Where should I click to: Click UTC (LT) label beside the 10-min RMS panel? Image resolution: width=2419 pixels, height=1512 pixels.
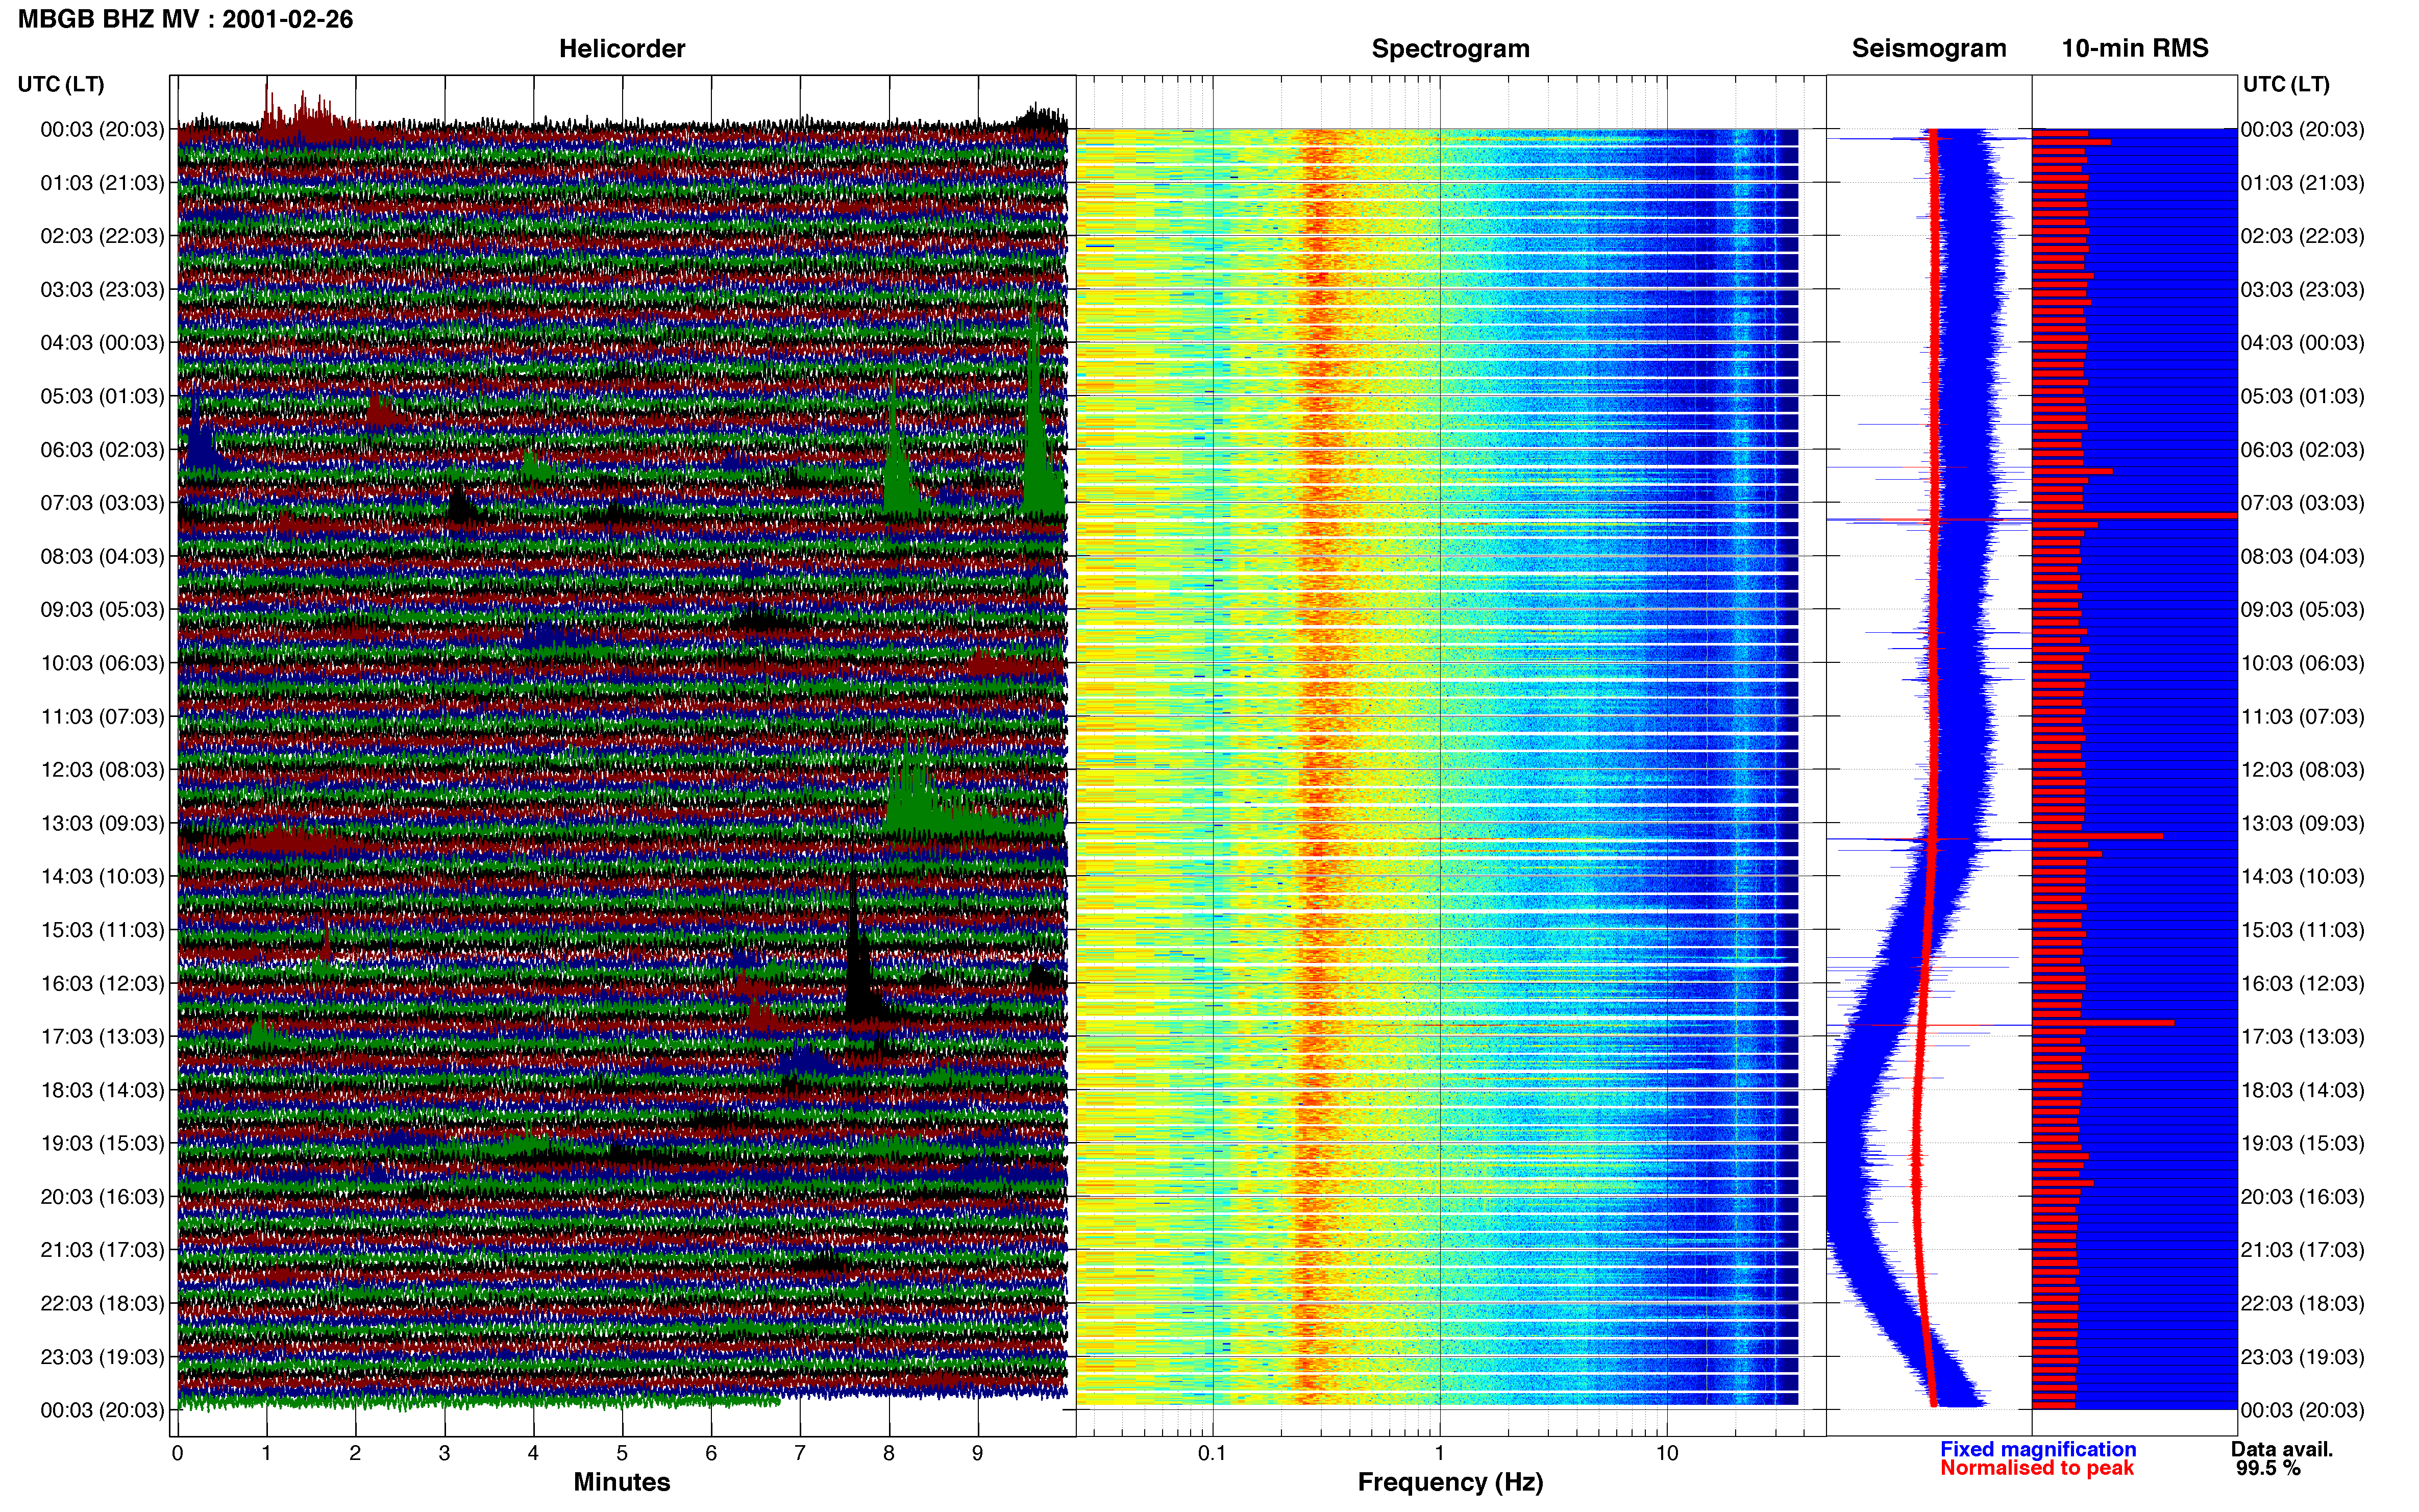pyautogui.click(x=2286, y=84)
